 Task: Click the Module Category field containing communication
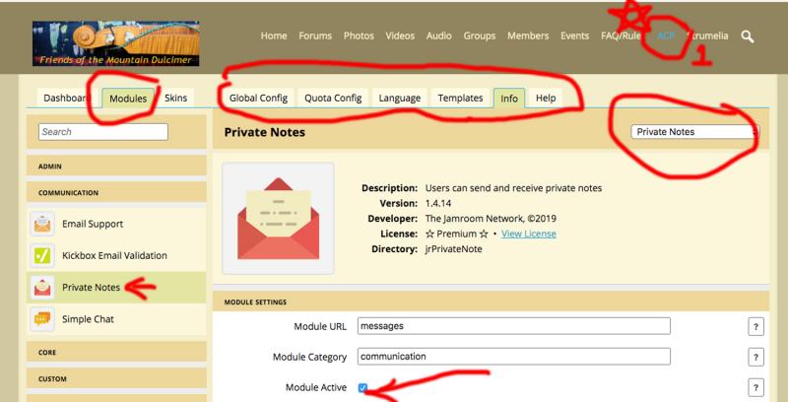(x=513, y=357)
